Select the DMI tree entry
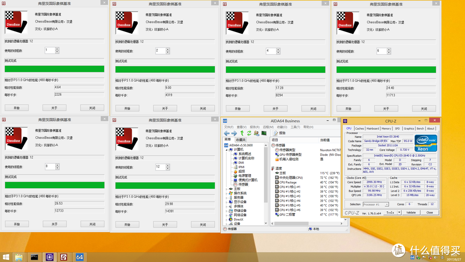Viewport: 465px width, 262px height. pos(241,162)
